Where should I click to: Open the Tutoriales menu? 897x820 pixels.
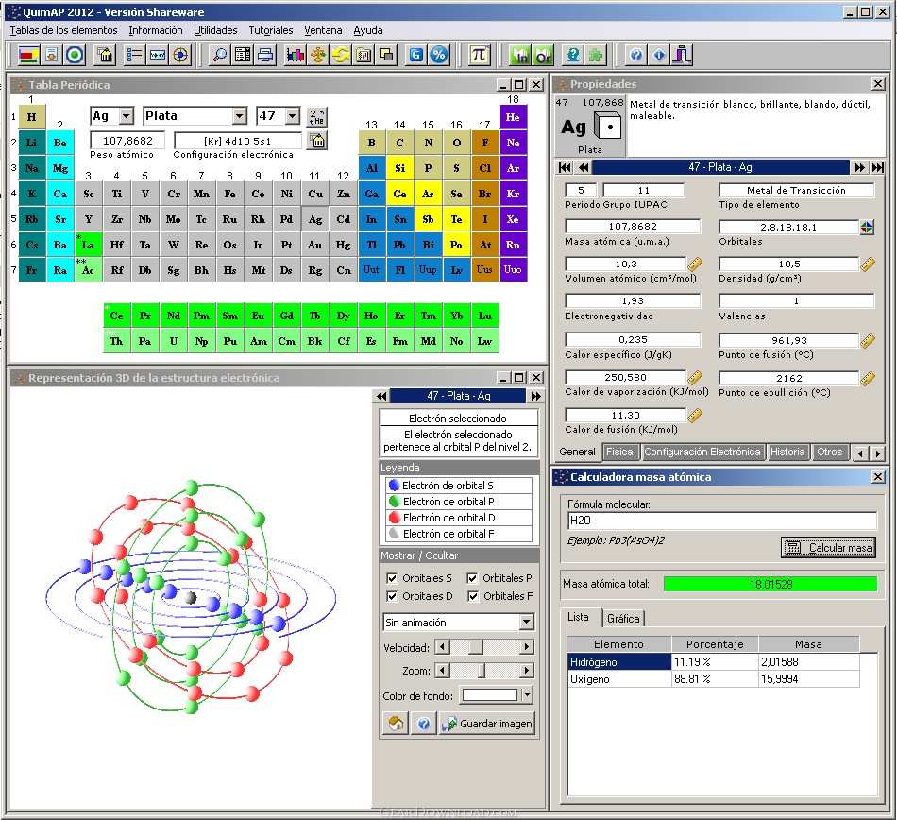click(271, 30)
